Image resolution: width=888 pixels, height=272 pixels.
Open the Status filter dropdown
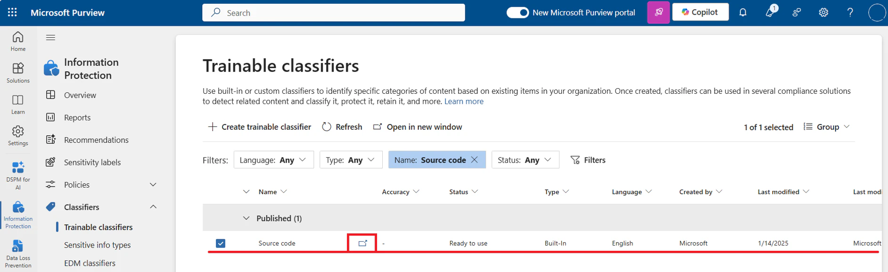526,160
